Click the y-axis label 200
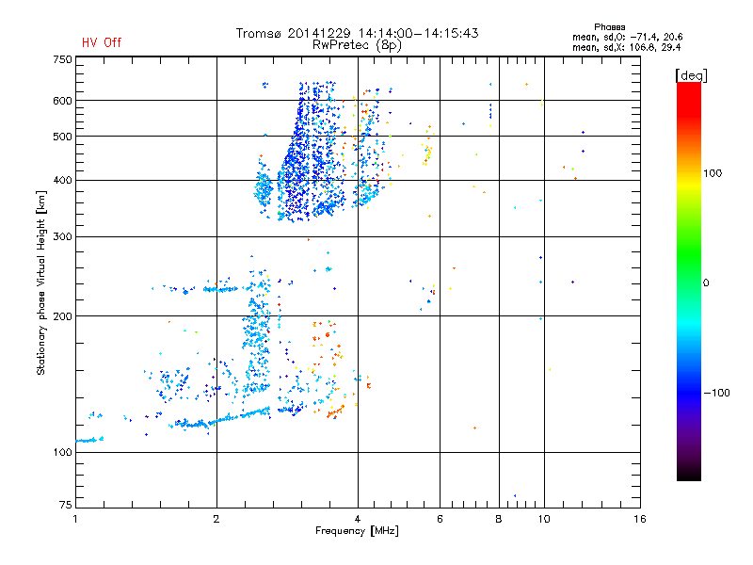The height and width of the screenshot is (565, 753). pos(62,316)
